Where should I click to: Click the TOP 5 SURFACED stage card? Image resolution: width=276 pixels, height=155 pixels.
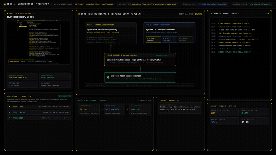coord(114,109)
